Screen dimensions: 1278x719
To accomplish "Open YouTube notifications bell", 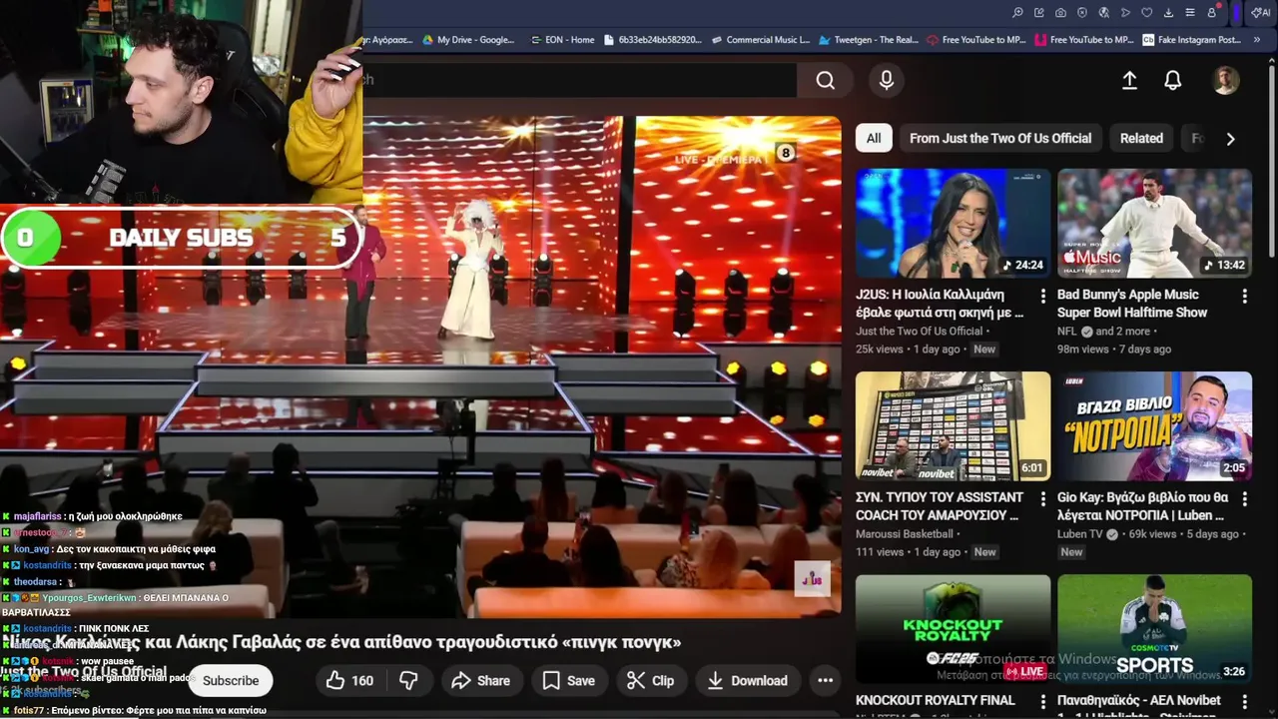I will tap(1173, 81).
